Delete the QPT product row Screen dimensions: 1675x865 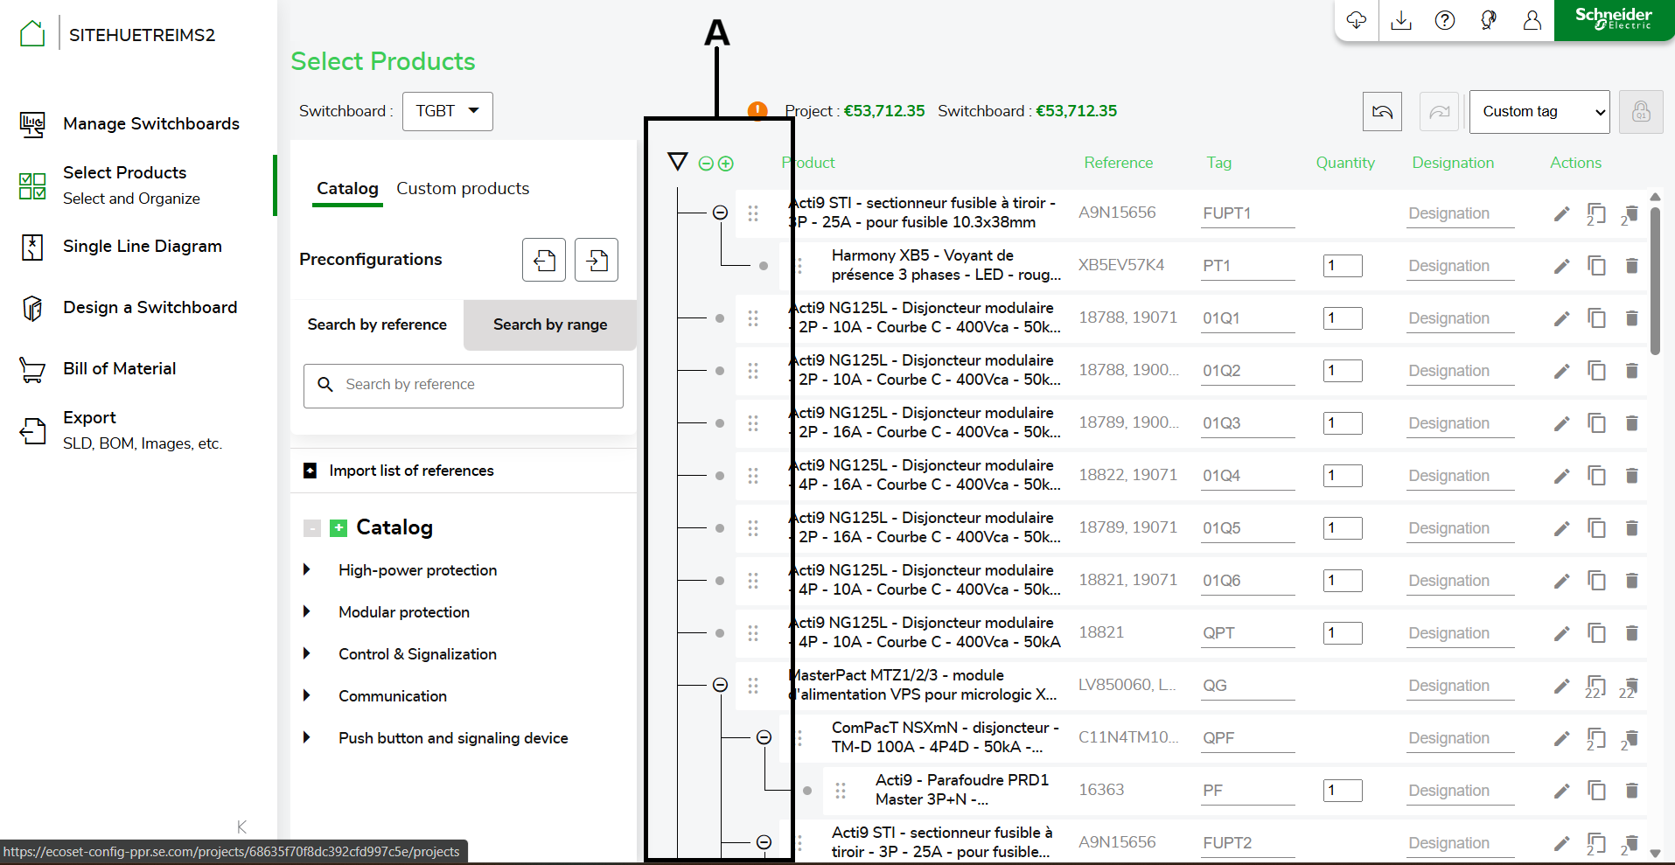(1631, 633)
